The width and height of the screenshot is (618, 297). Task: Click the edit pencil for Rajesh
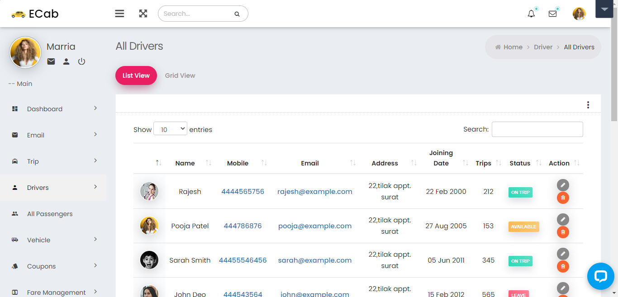[x=563, y=185]
